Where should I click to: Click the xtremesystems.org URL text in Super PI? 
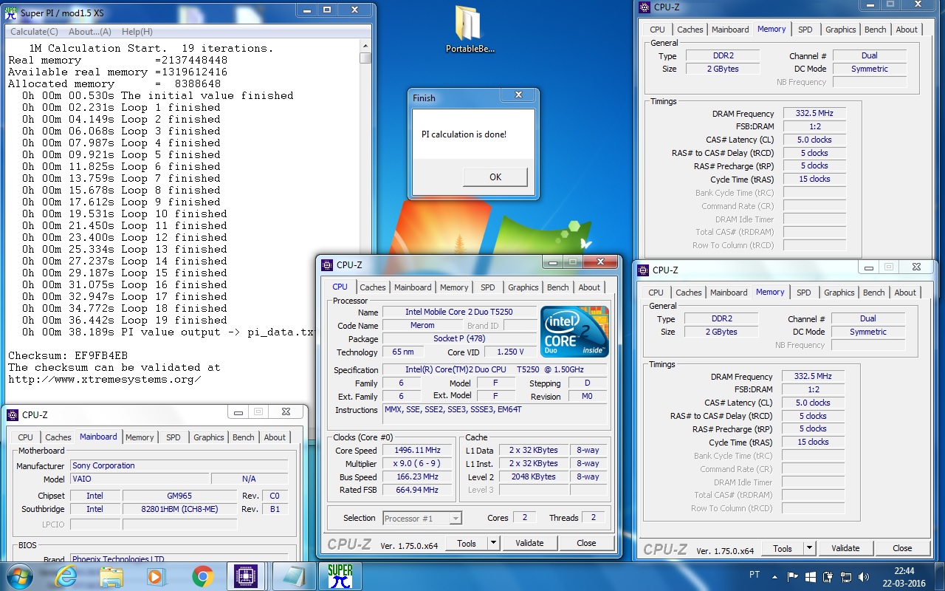(x=104, y=379)
